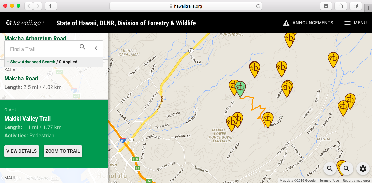
Task: Open the Makaha Road trail entry
Action: tap(21, 79)
